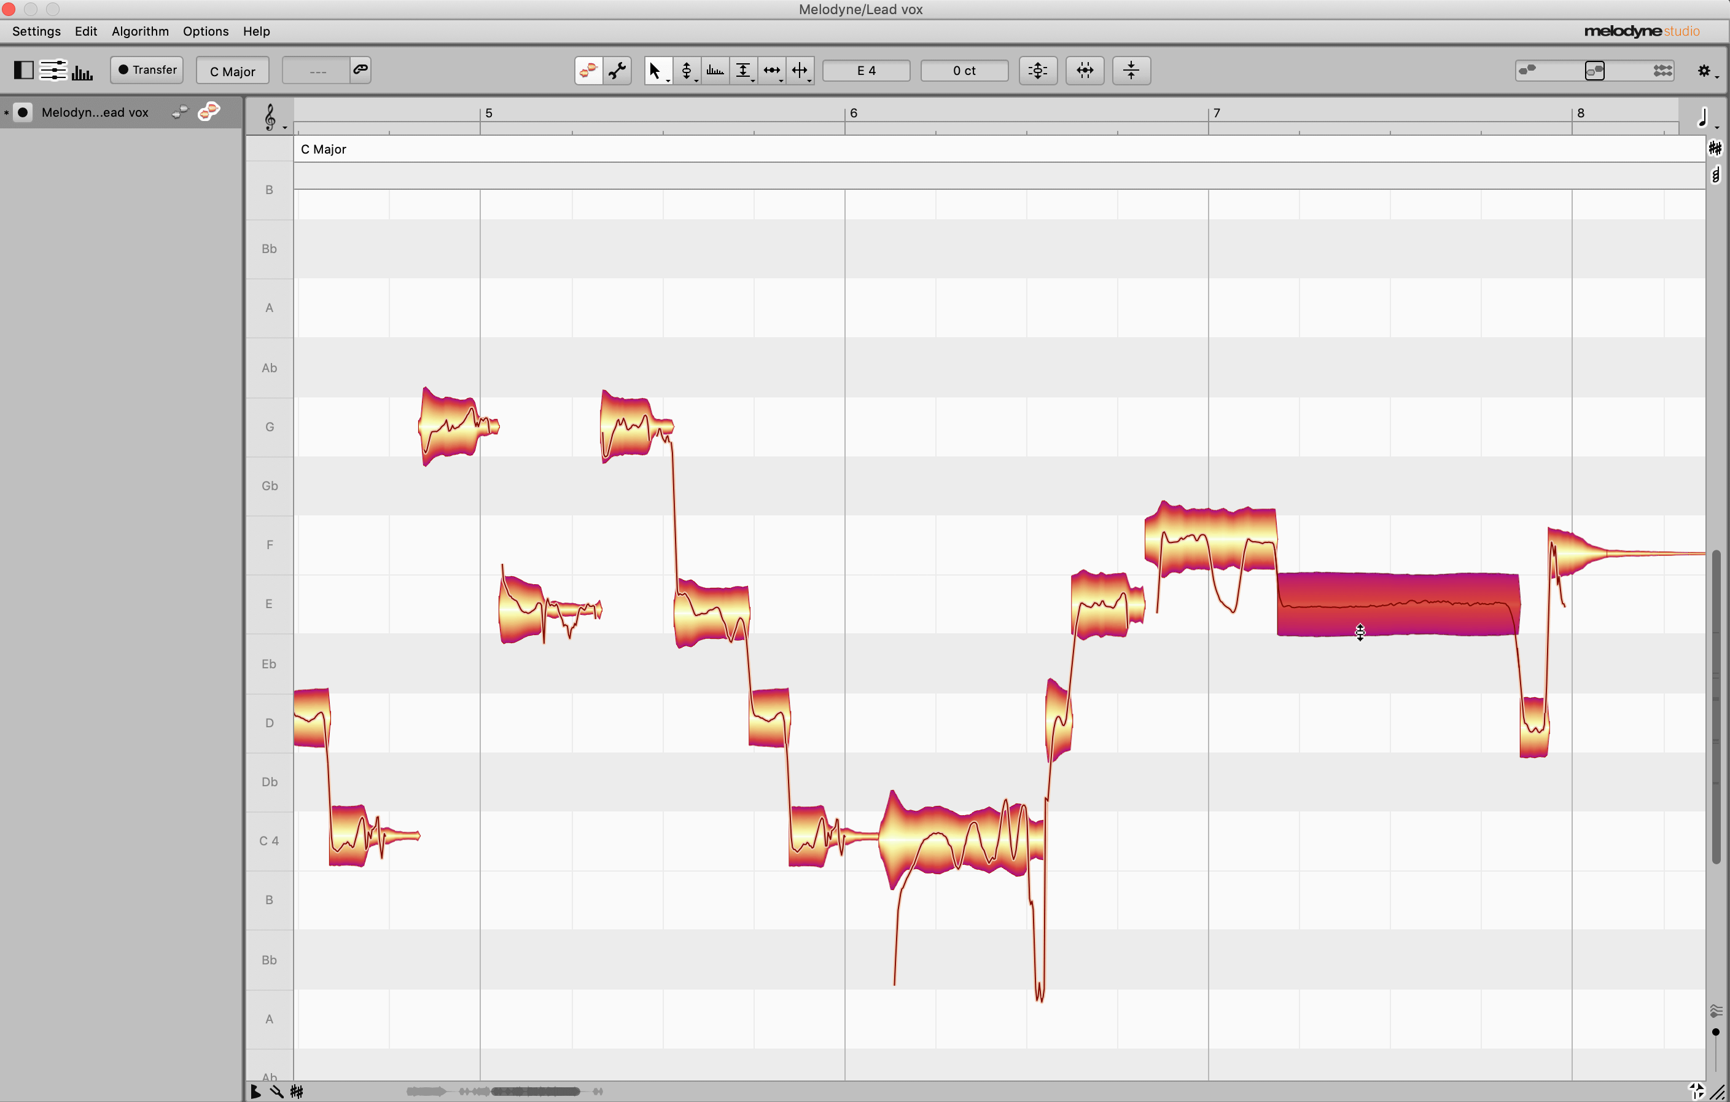This screenshot has width=1730, height=1102.
Task: Click the E 4 pitch field
Action: 866,71
